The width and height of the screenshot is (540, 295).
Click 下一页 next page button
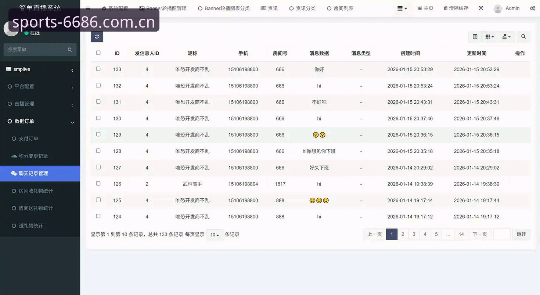pyautogui.click(x=480, y=234)
